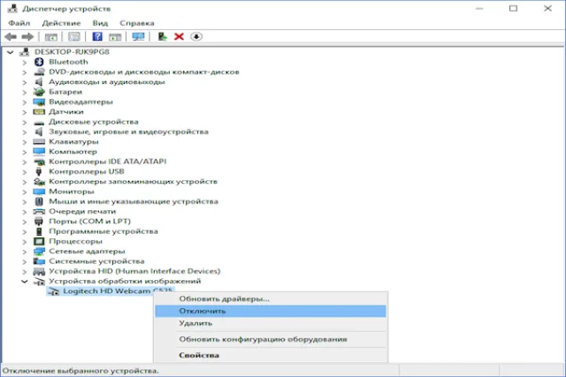
Task: Click the Logitech HD Webcam device icon
Action: [x=53, y=291]
